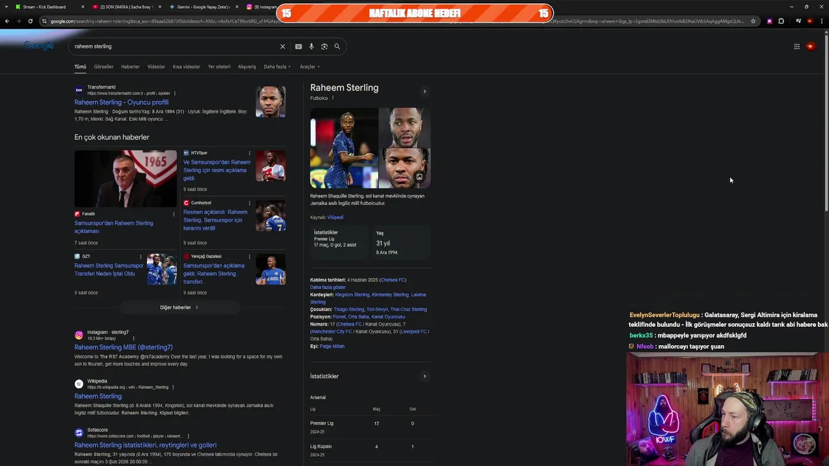Open the media control toolbar icon

[799, 21]
